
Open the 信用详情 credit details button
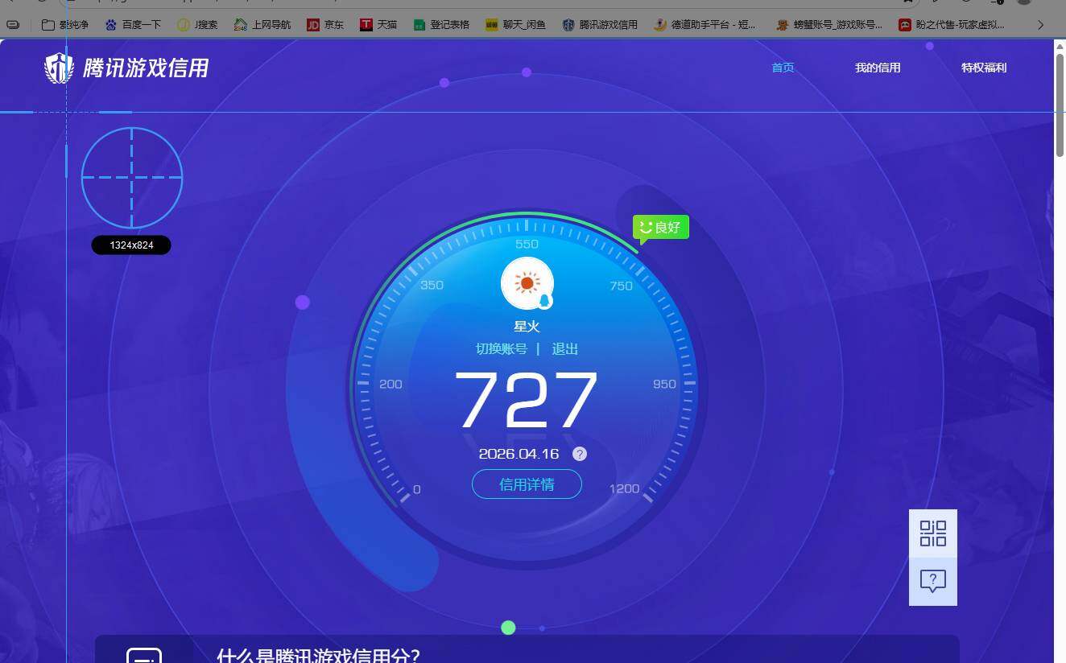527,484
